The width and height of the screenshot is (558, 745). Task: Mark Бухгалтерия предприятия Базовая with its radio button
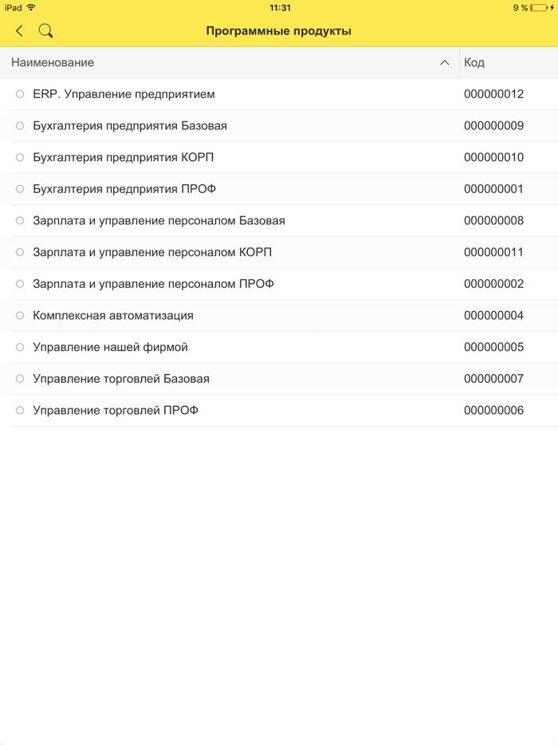18,125
